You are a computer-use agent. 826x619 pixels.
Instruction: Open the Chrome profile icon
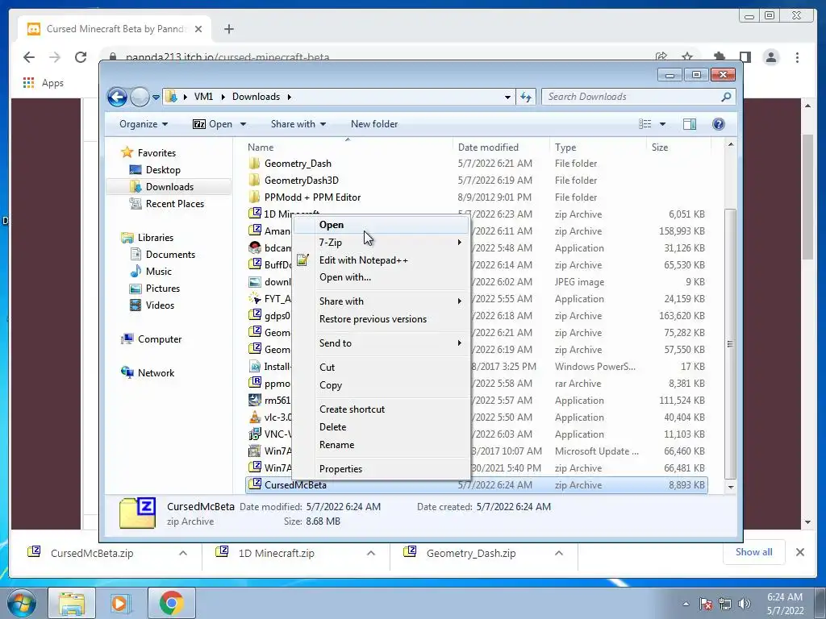(771, 57)
